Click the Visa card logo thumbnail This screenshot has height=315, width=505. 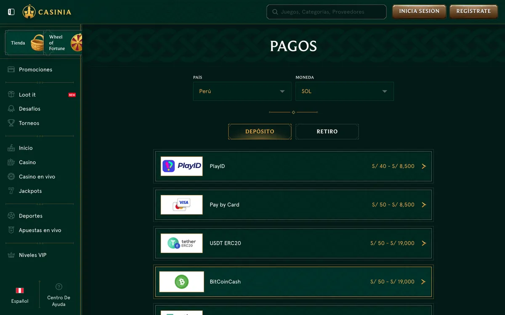(181, 205)
